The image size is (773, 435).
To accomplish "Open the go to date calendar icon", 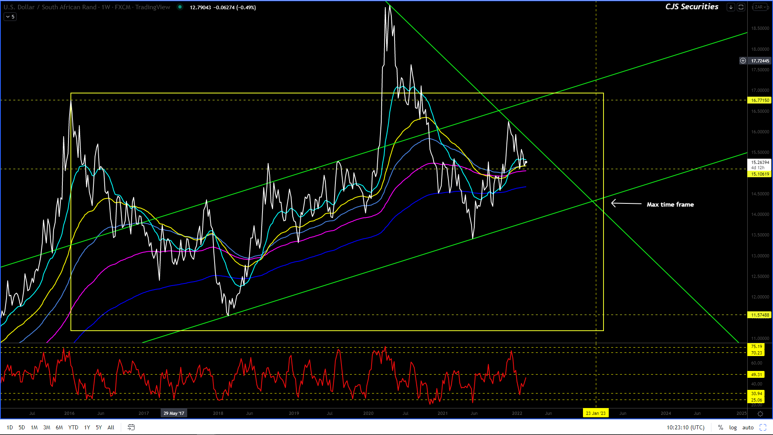I will 131,427.
